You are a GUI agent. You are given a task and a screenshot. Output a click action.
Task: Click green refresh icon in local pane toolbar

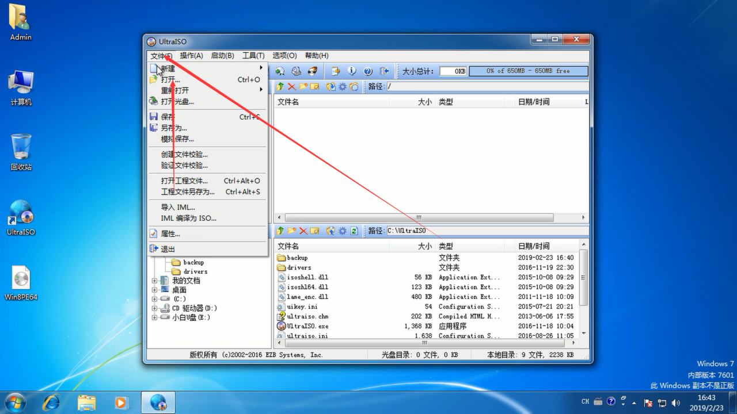354,231
